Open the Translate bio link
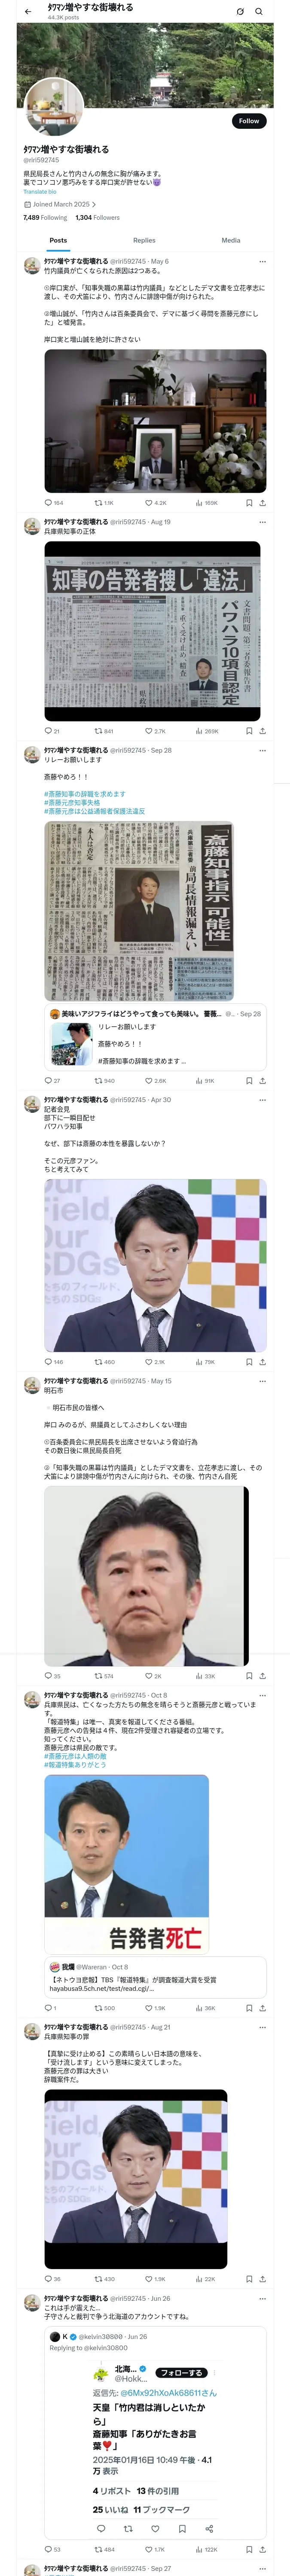Screen dimensions: 290x2576 (40, 192)
